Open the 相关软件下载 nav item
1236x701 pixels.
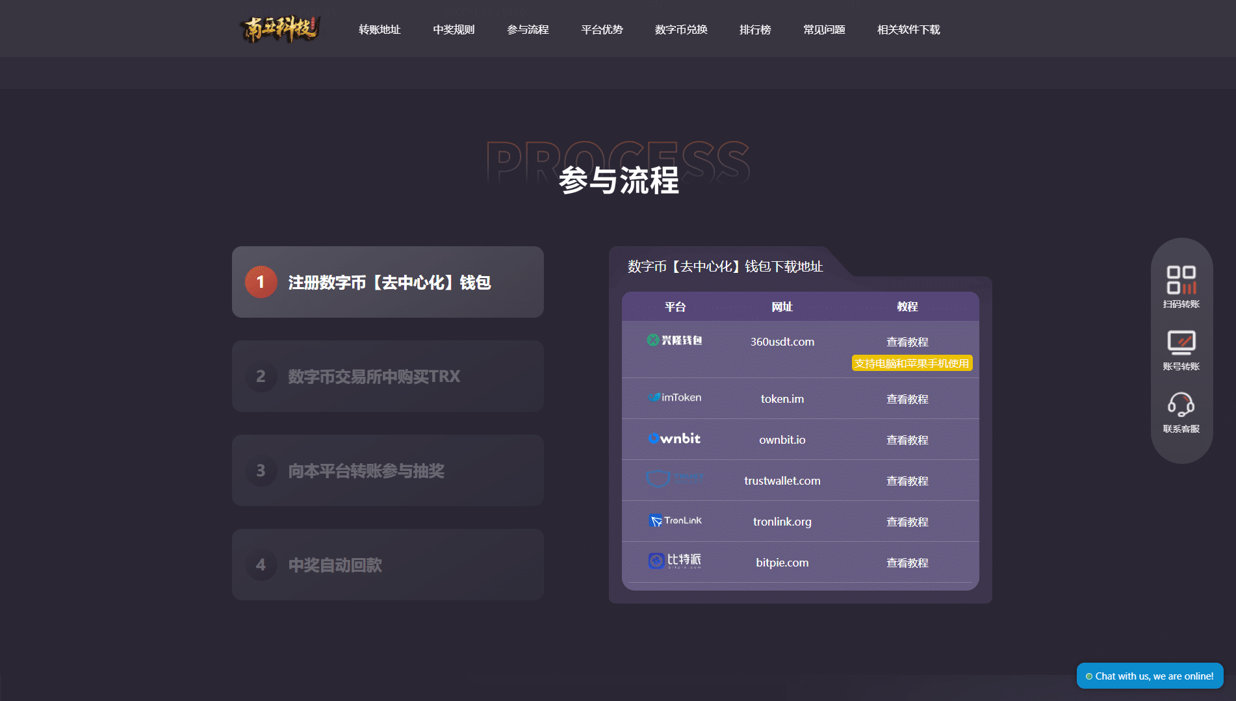coord(908,30)
